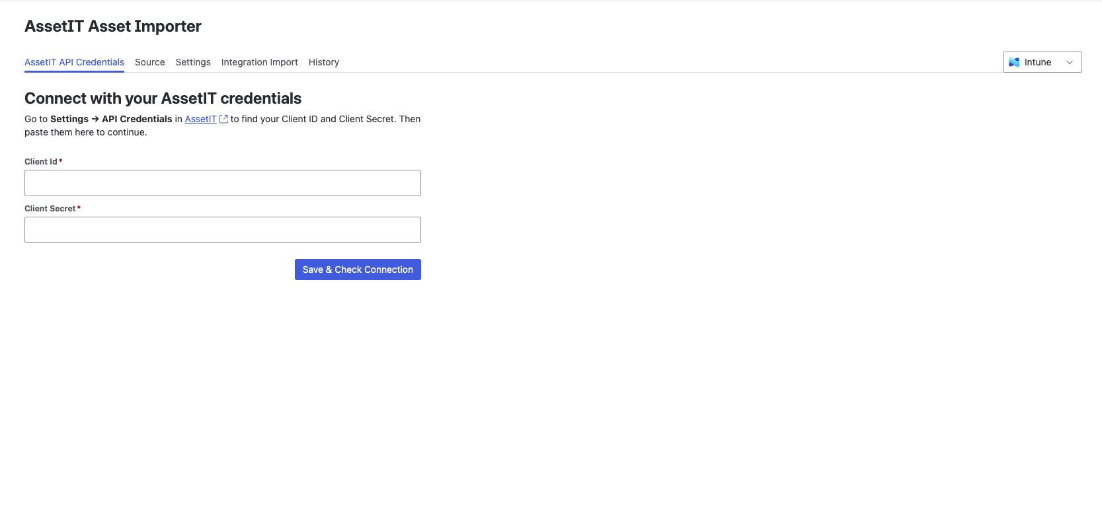1102x508 pixels.
Task: Follow the AssetIT hyperlink
Action: pos(200,119)
